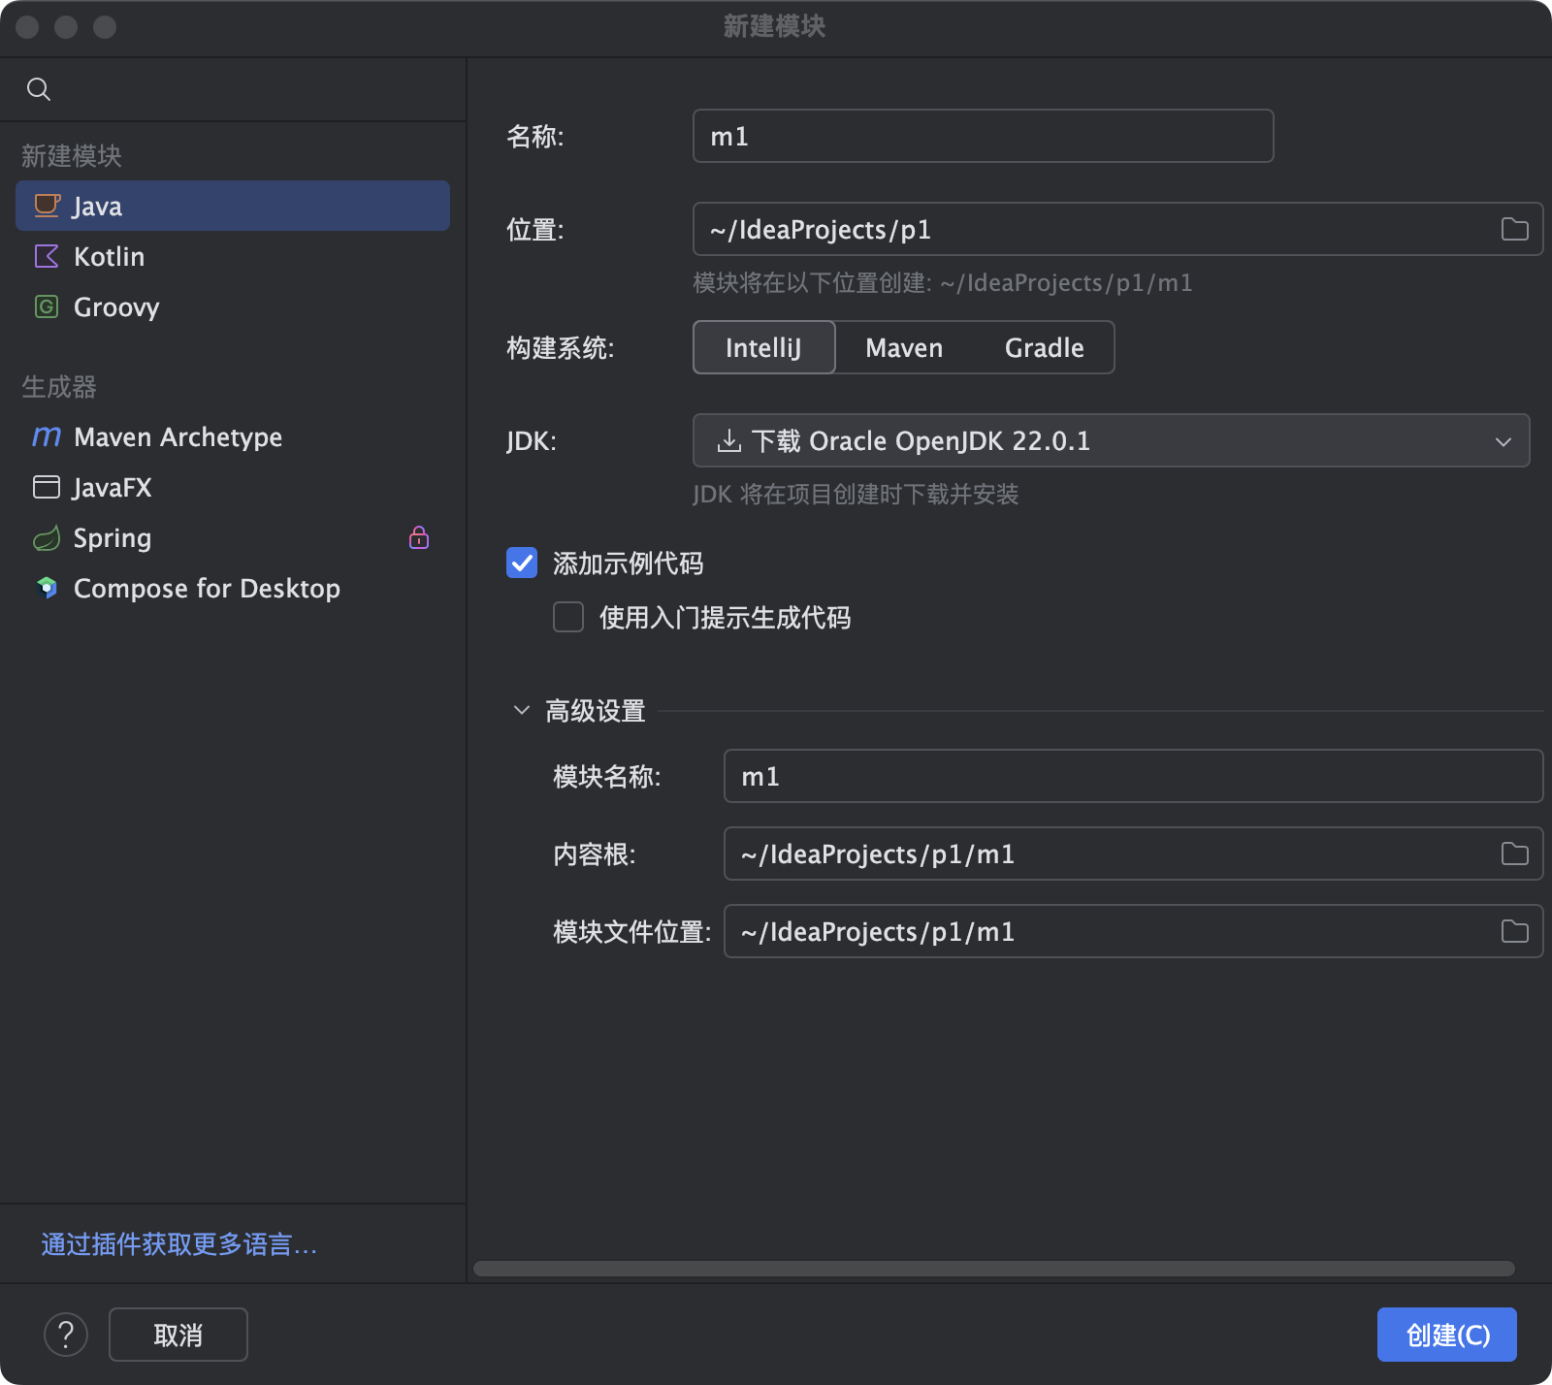Click the 模块将在以下位置创建 hint text

pyautogui.click(x=943, y=283)
